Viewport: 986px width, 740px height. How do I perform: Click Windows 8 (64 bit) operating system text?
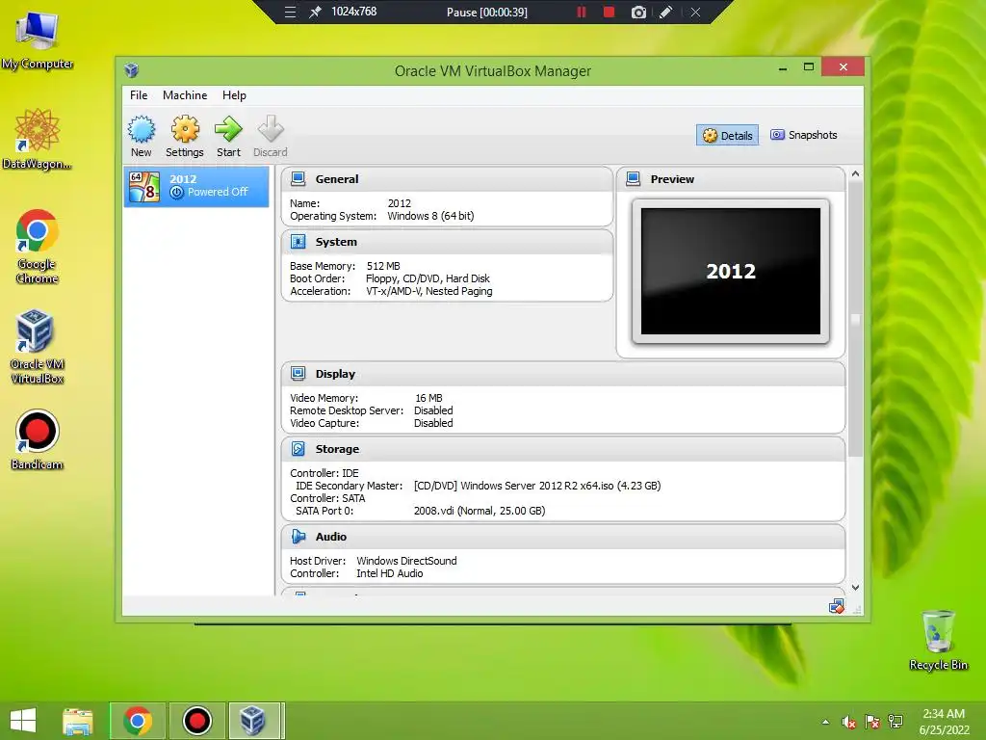point(430,216)
